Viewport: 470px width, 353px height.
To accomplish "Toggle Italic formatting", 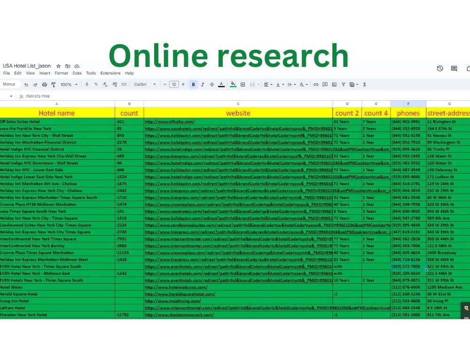I will tap(203, 84).
